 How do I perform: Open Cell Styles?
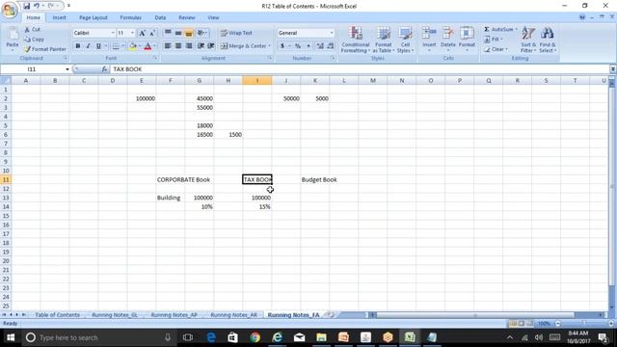pyautogui.click(x=405, y=40)
